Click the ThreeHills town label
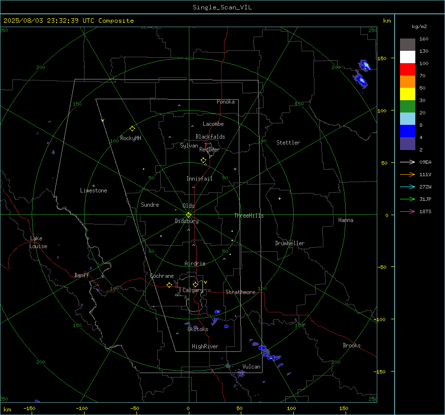 [249, 216]
